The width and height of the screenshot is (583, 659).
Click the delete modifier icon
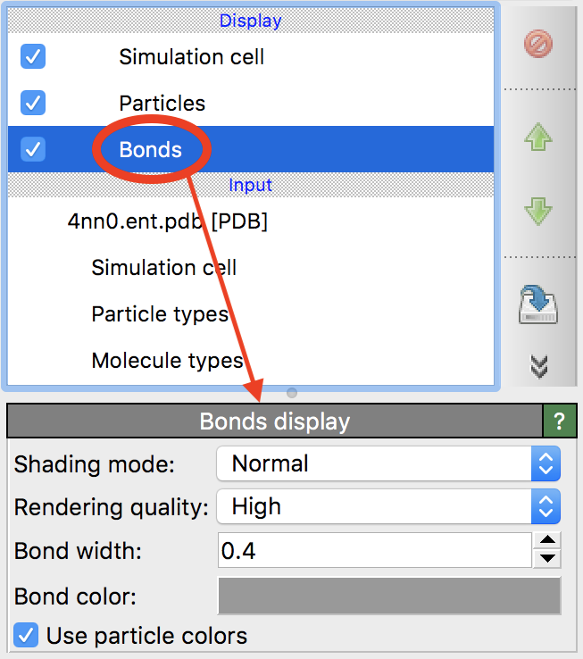pos(538,43)
